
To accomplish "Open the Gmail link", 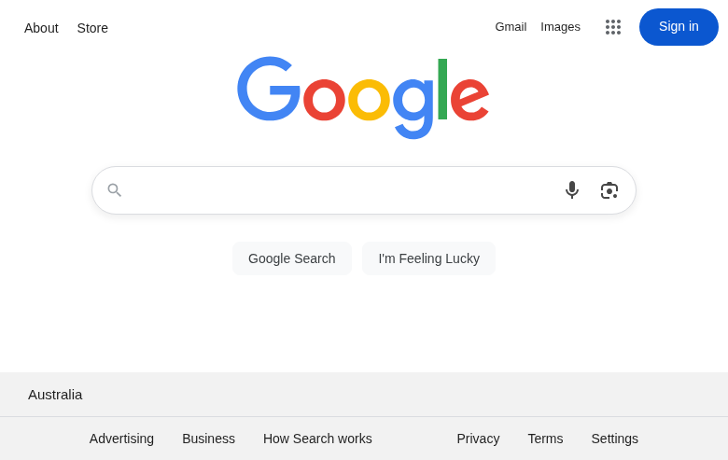I will click(x=511, y=27).
